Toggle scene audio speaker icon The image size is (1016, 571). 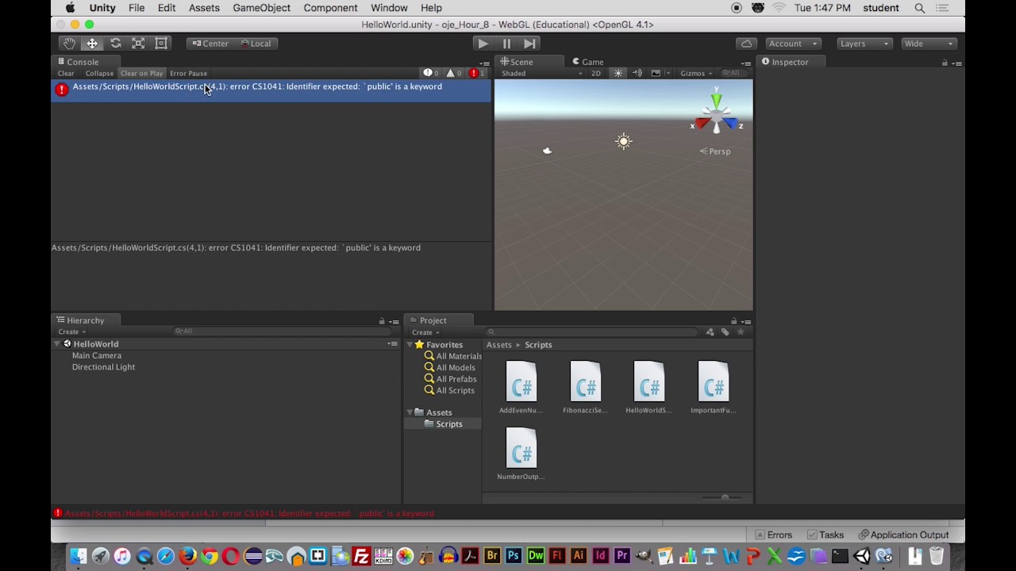pyautogui.click(x=637, y=73)
